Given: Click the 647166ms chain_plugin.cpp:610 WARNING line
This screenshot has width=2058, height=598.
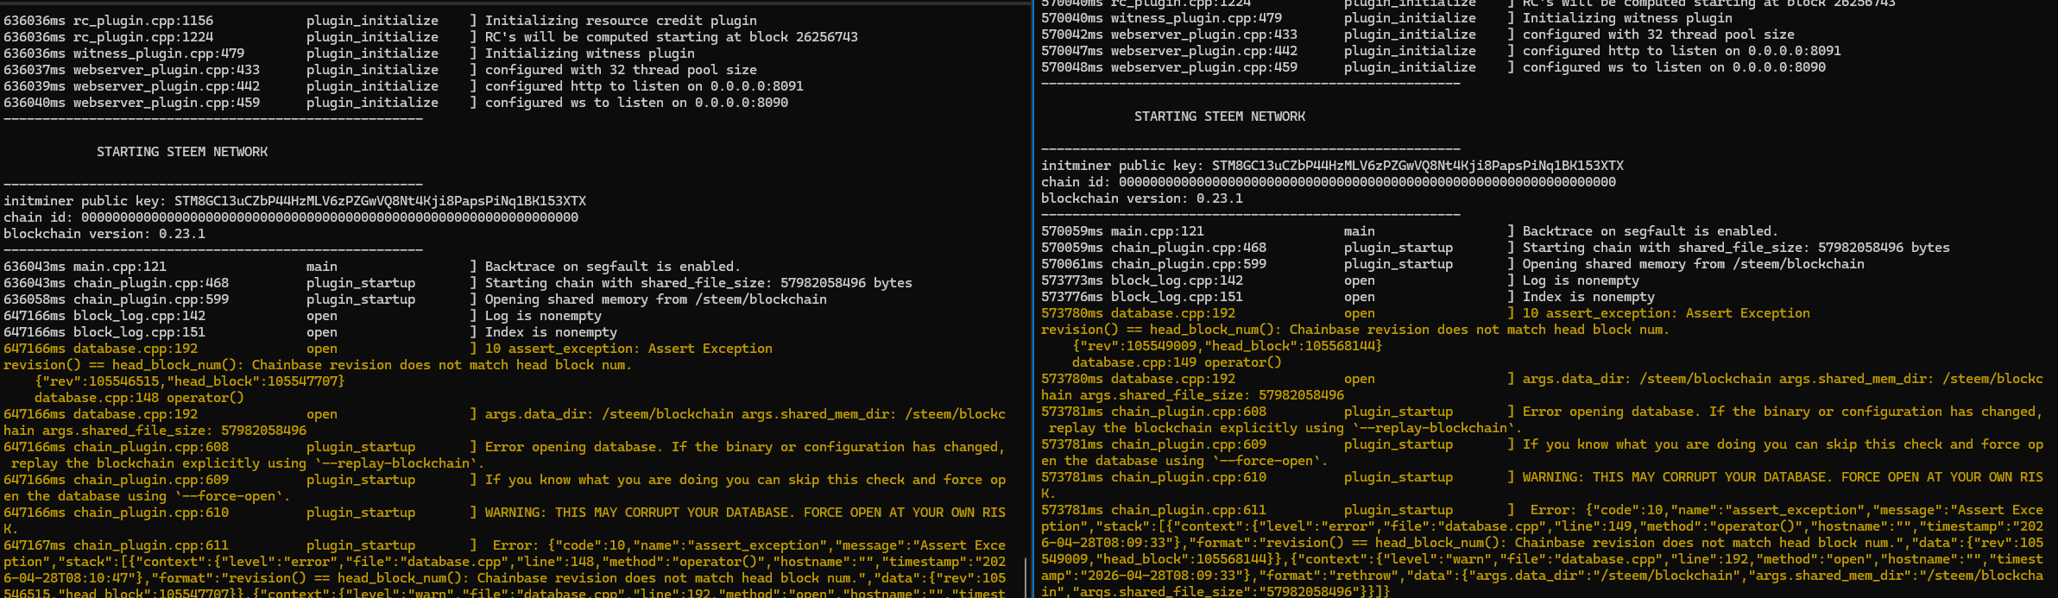Looking at the screenshot, I should pyautogui.click(x=504, y=520).
